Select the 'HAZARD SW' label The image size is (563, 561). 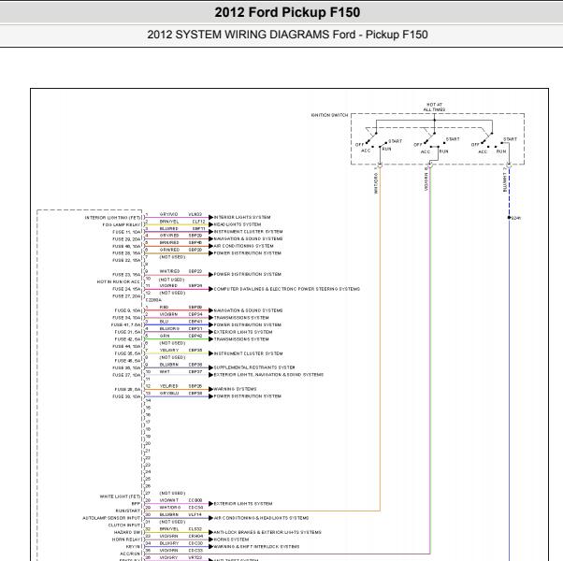click(127, 532)
